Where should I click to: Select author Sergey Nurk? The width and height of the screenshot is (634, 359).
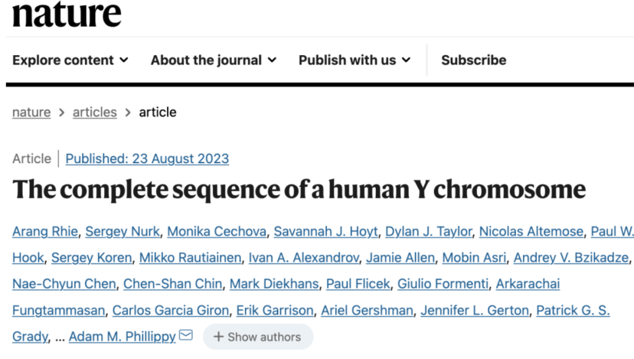point(122,232)
